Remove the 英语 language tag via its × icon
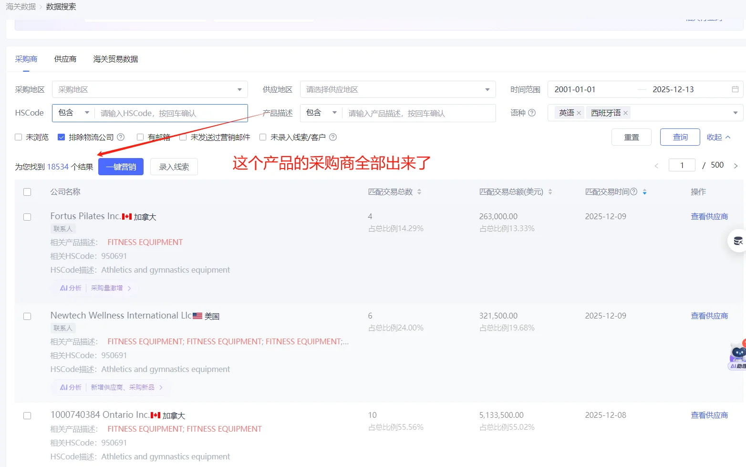Image resolution: width=746 pixels, height=467 pixels. 579,113
